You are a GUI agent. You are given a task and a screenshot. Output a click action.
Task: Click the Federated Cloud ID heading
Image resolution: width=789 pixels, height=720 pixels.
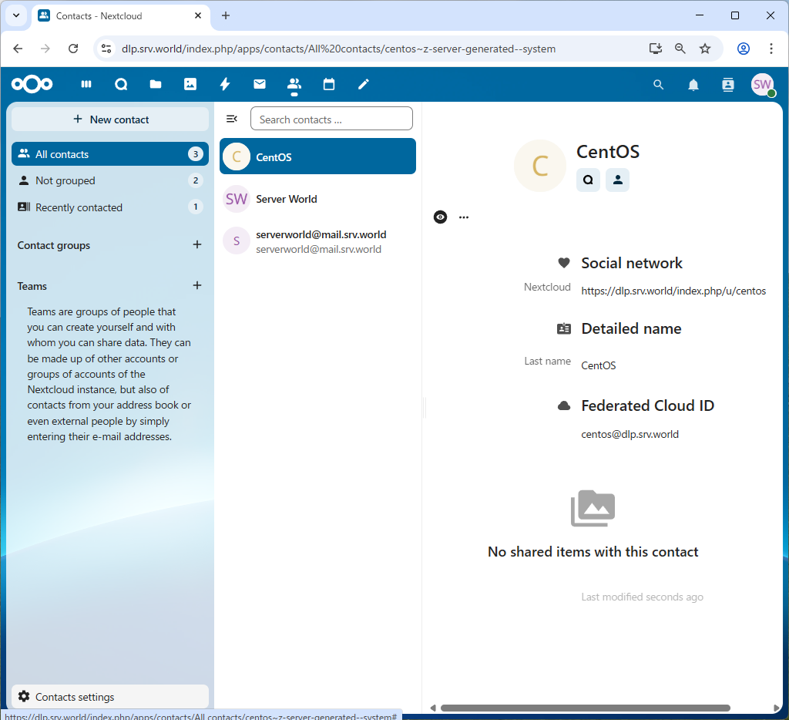pos(648,405)
